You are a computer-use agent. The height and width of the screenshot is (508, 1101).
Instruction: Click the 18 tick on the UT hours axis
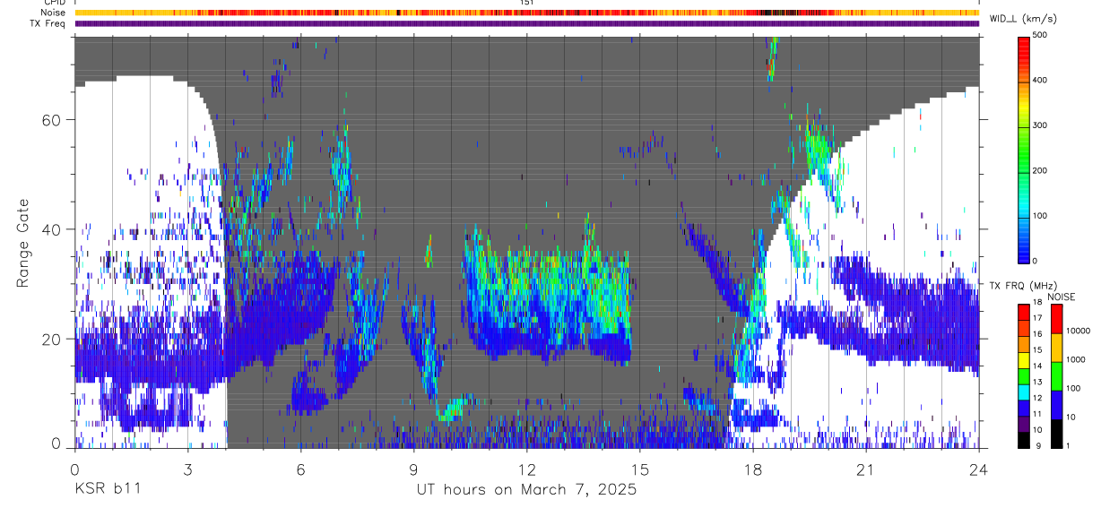coord(752,469)
